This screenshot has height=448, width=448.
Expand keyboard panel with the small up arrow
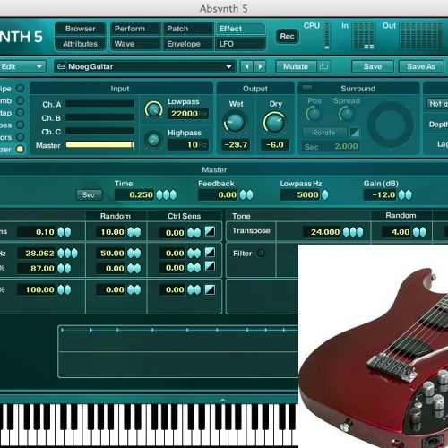[223, 400]
